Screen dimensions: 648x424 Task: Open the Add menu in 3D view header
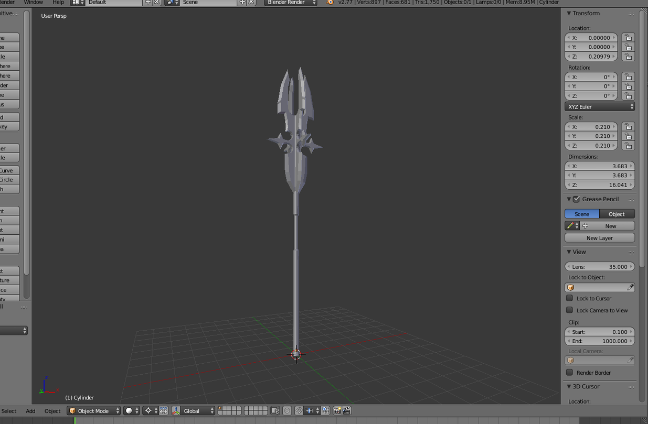30,411
